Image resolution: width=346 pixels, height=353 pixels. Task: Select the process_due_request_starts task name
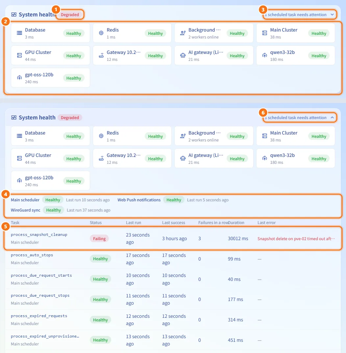tap(41, 275)
